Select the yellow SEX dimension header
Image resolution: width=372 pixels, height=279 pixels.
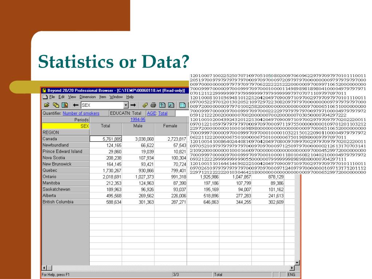pos(66,126)
